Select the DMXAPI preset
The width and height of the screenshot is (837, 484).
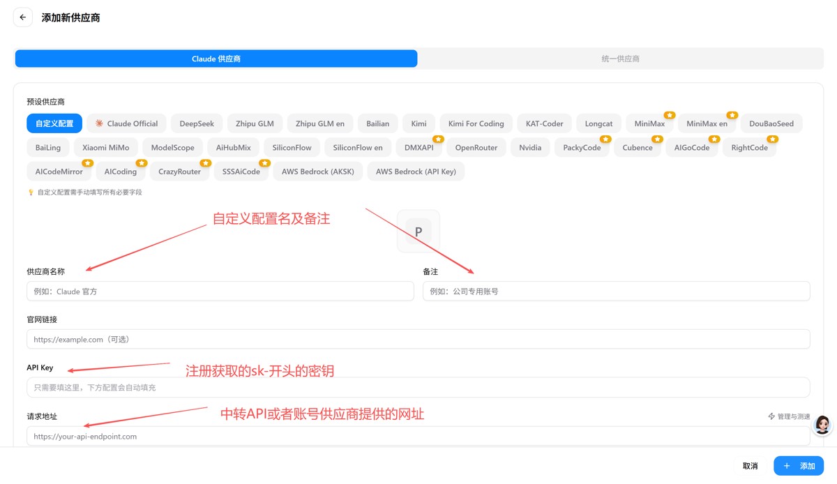tap(419, 147)
